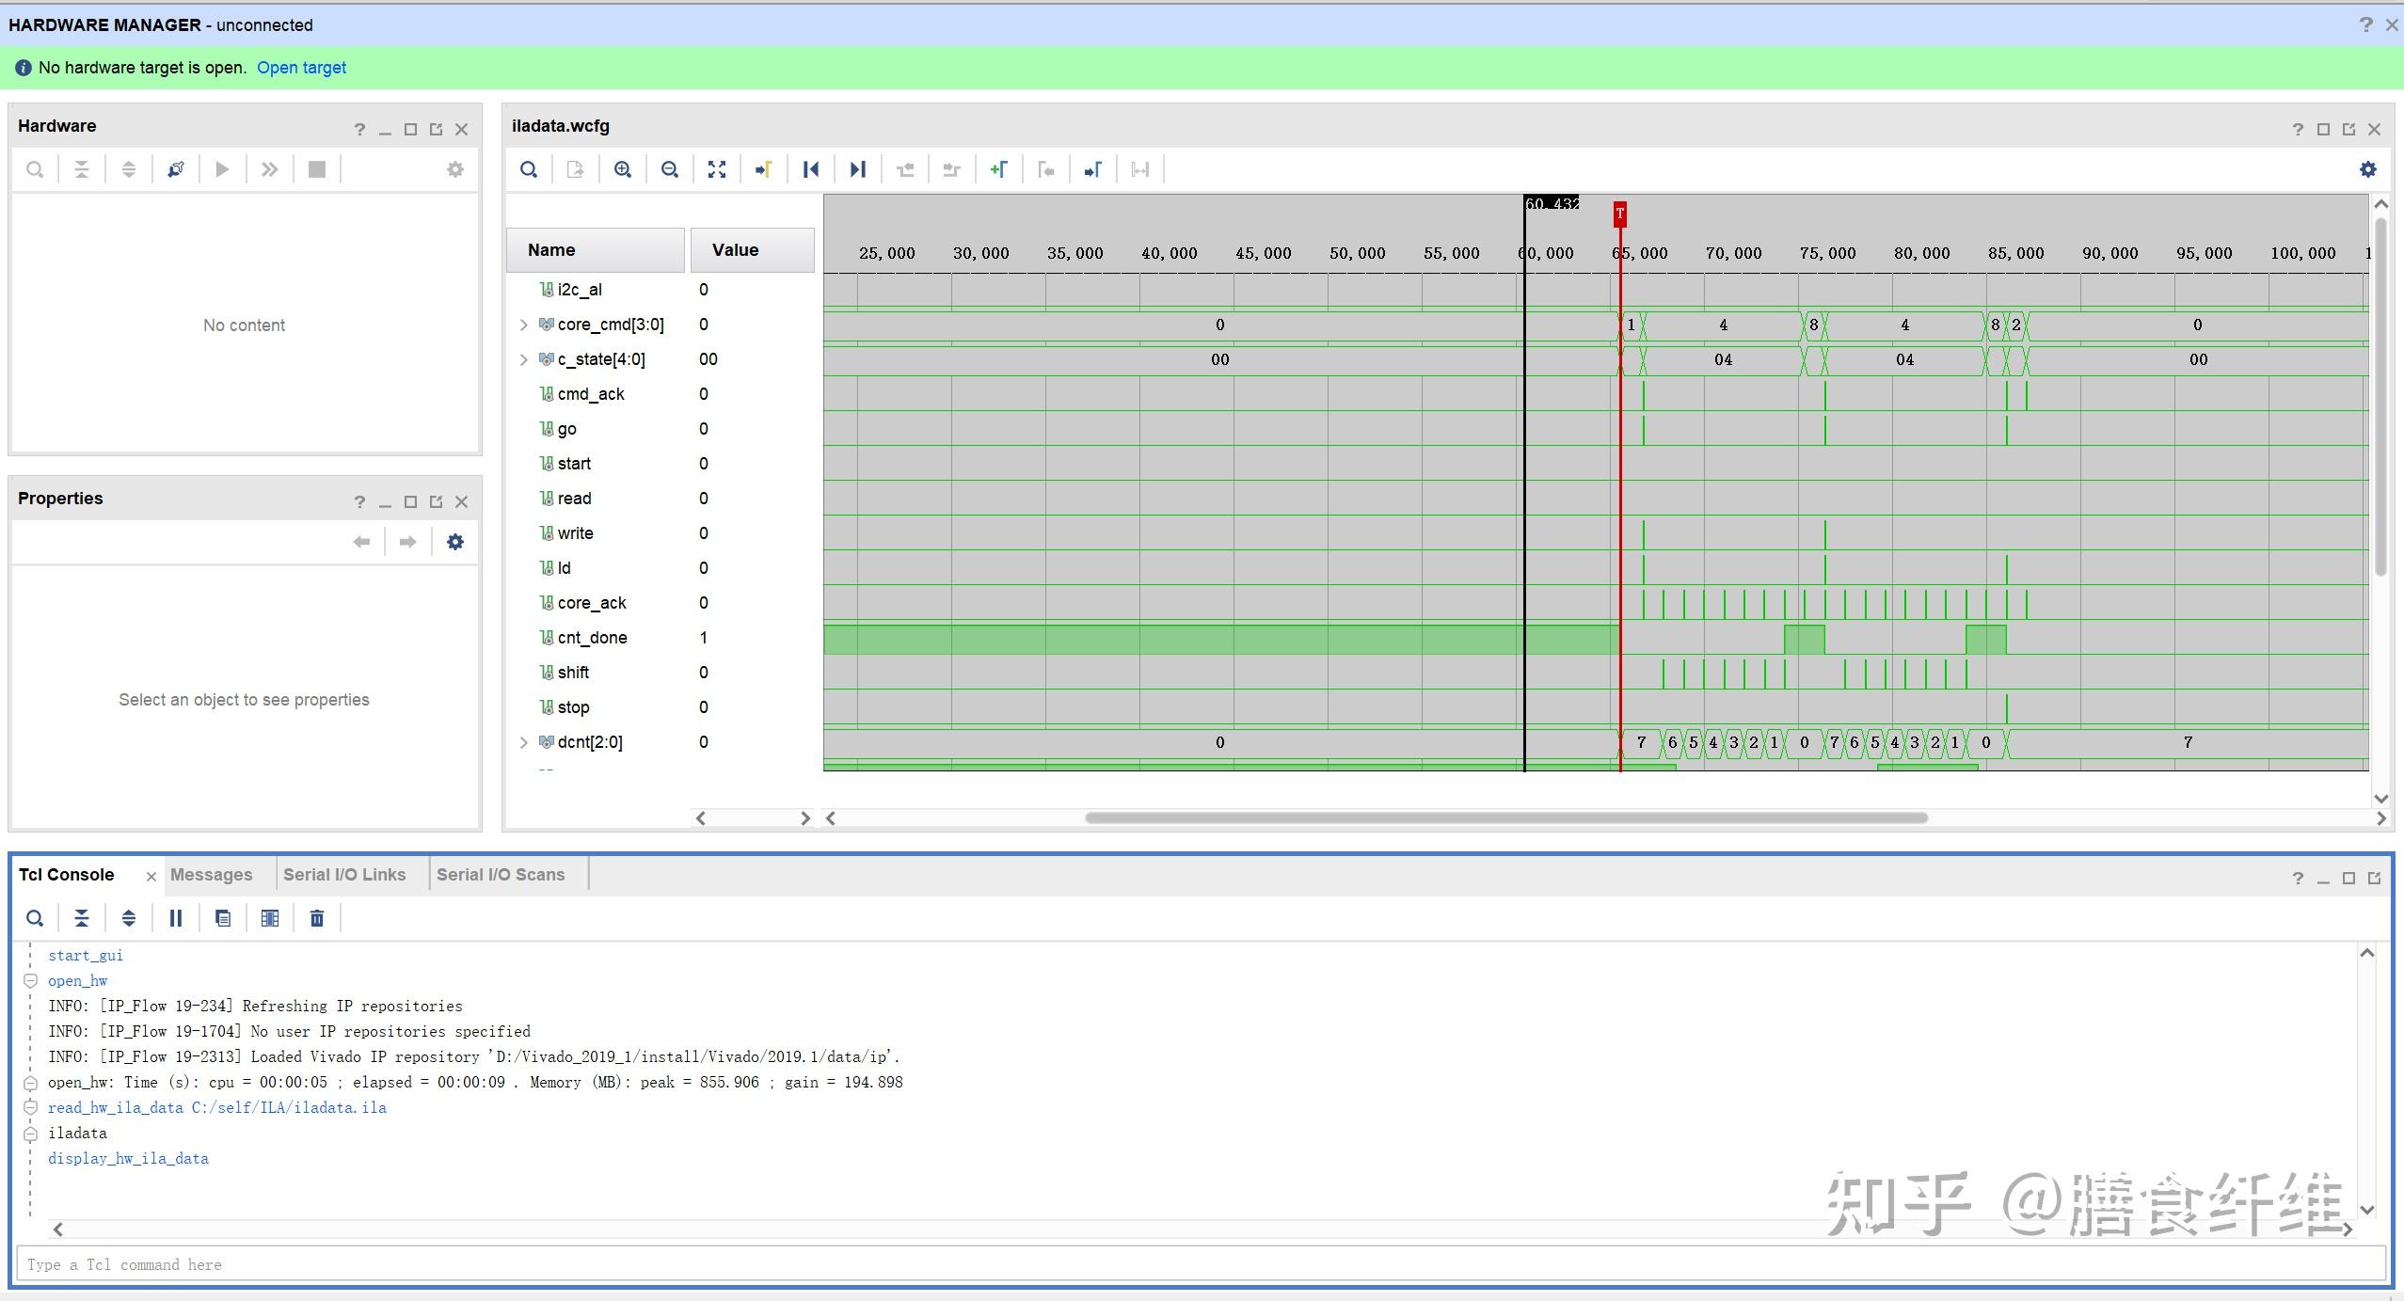2404x1301 pixels.
Task: Switch to the Messages tab
Action: pyautogui.click(x=211, y=875)
